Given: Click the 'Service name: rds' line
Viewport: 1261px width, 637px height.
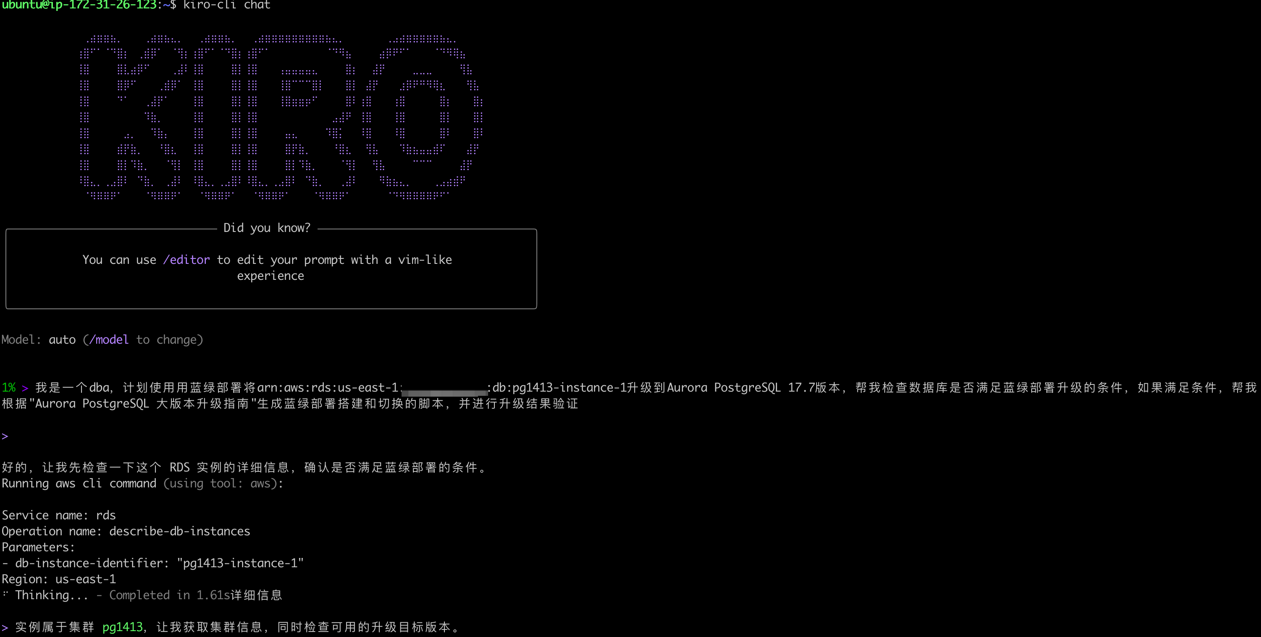Looking at the screenshot, I should pos(59,516).
